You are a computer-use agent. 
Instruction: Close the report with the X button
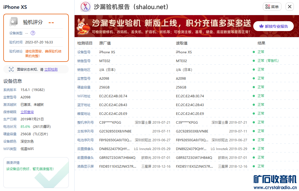pyautogui.click(x=289, y=7)
